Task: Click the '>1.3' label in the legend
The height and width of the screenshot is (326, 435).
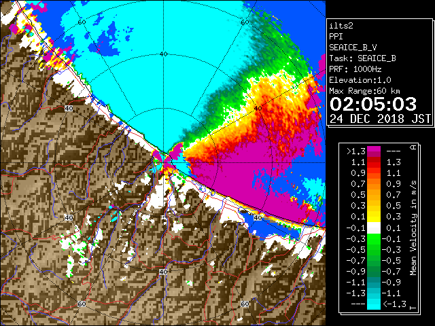Action: tap(356, 151)
